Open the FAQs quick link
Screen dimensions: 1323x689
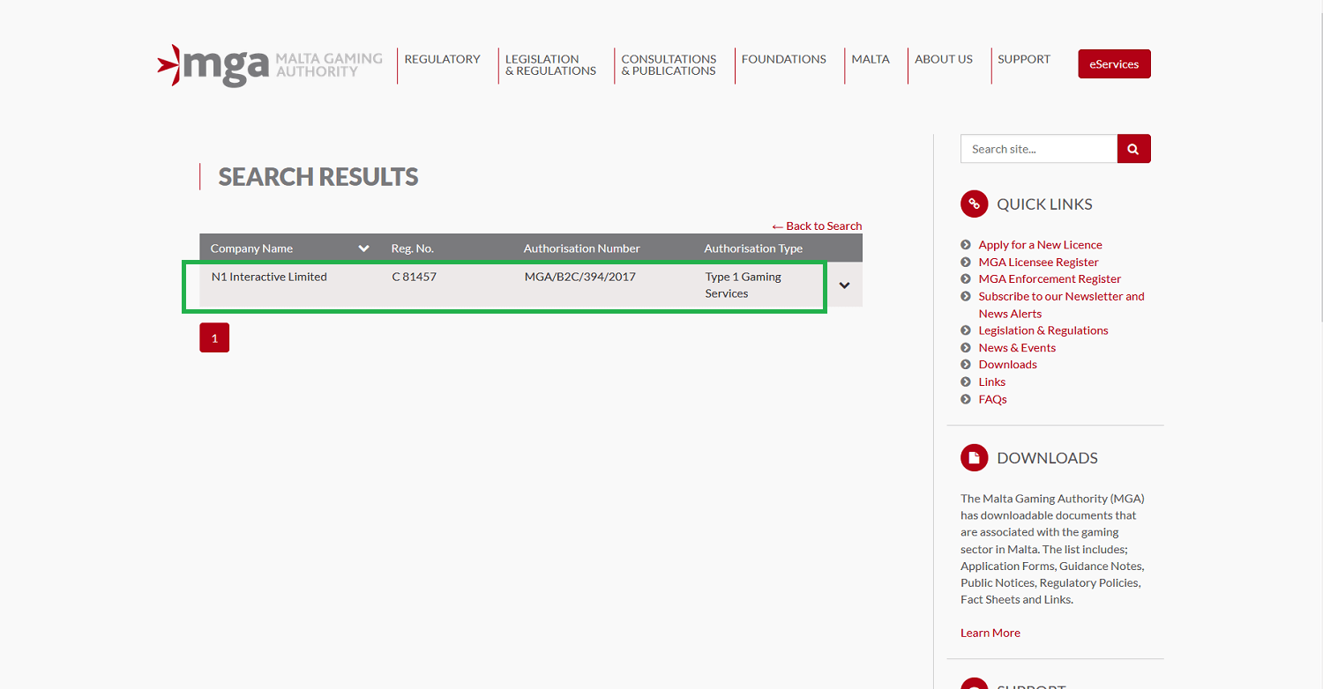pos(992,399)
